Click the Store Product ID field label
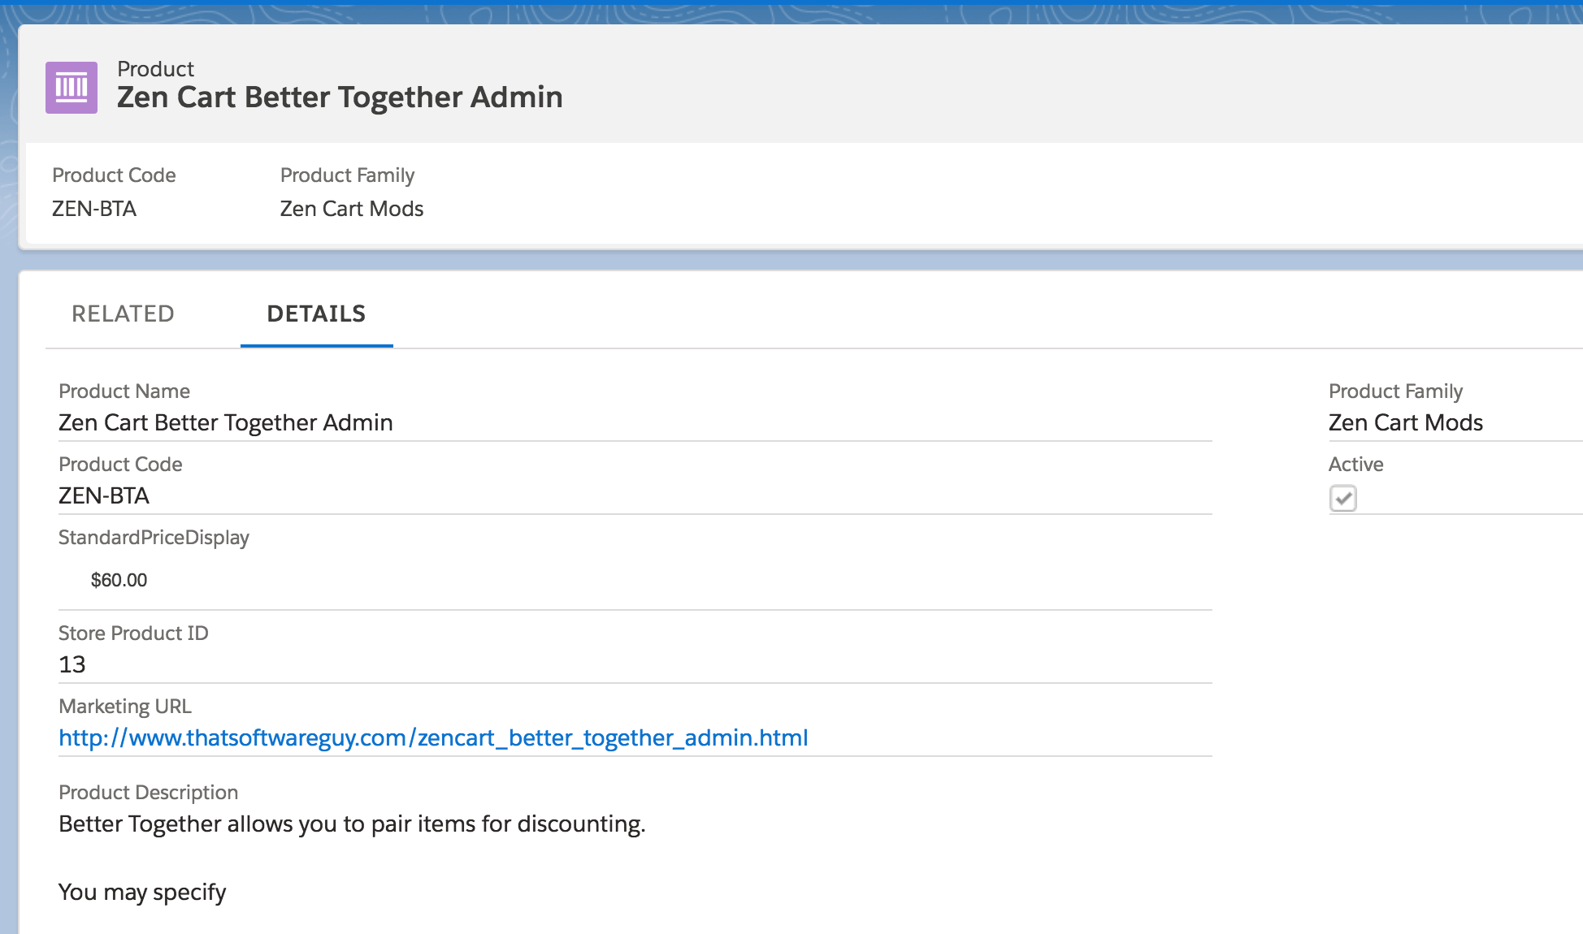1583x934 pixels. 133,633
